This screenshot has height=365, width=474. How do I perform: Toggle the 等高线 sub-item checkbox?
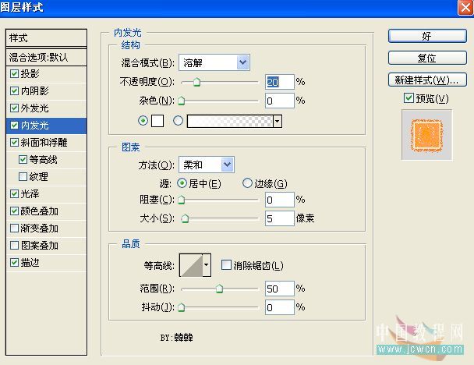pos(23,160)
